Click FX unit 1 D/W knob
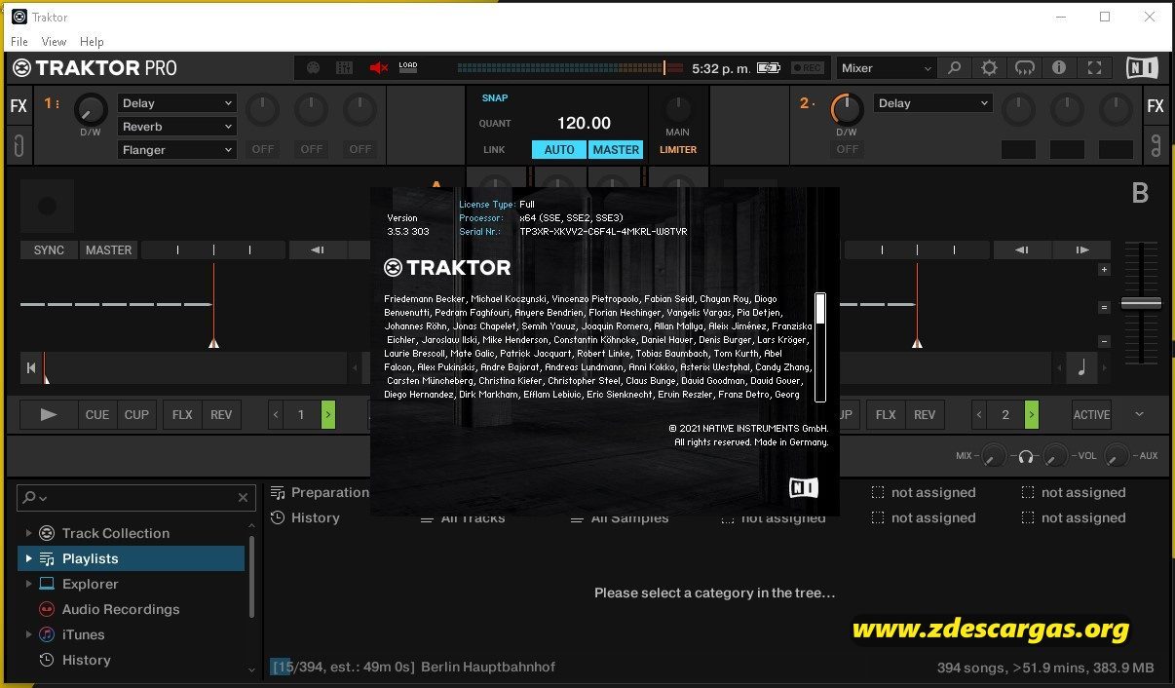 point(91,110)
